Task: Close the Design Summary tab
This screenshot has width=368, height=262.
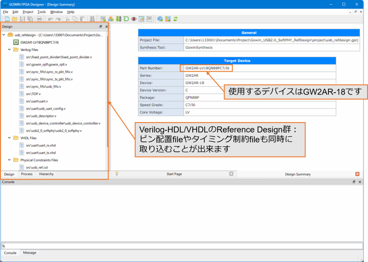Action: click(357, 174)
